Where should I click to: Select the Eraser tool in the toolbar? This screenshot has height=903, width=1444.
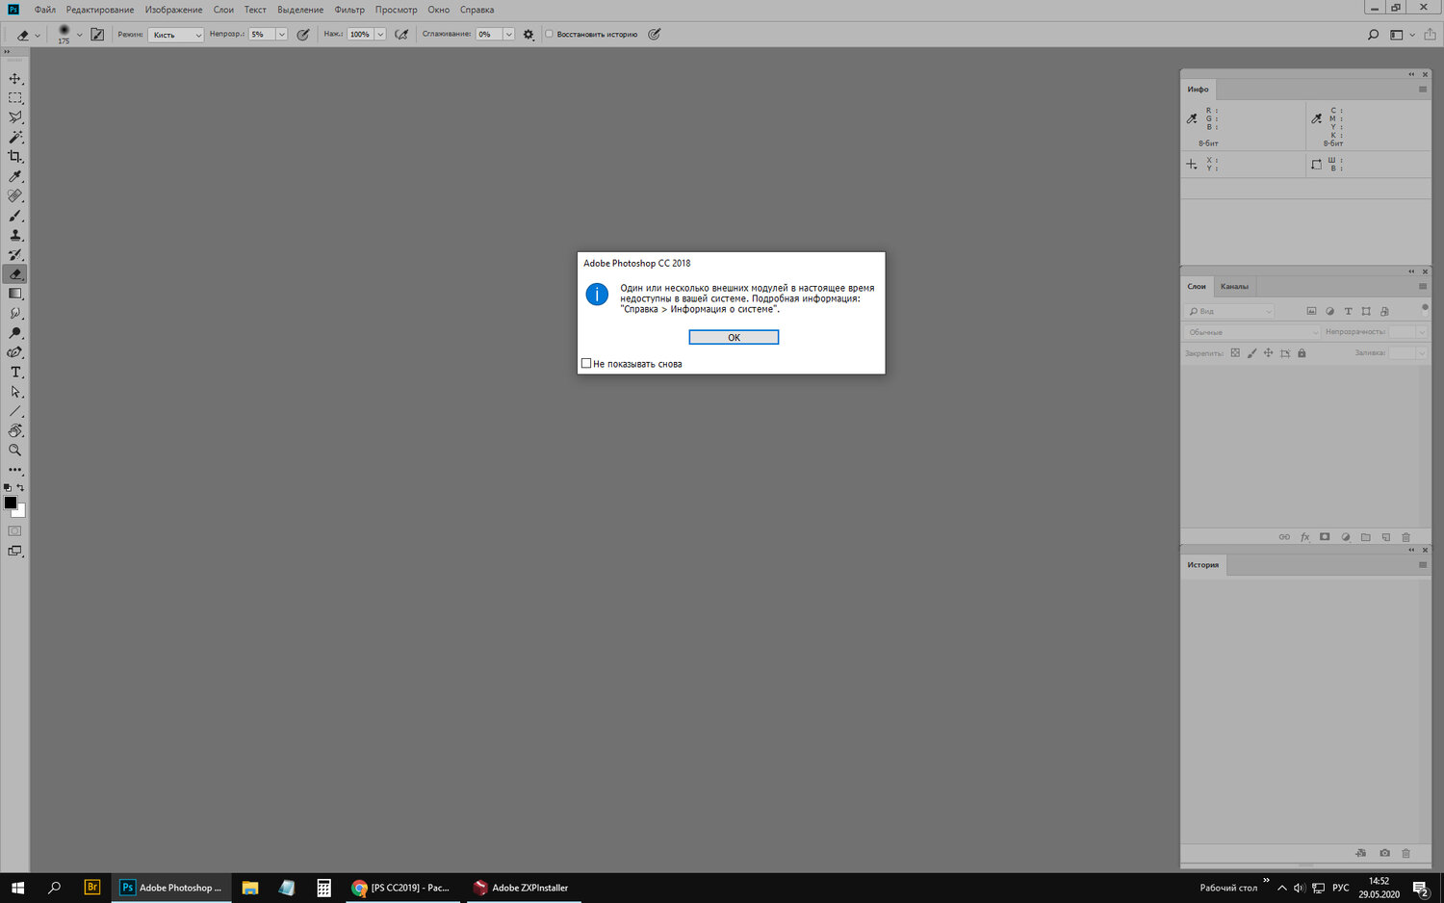15,274
